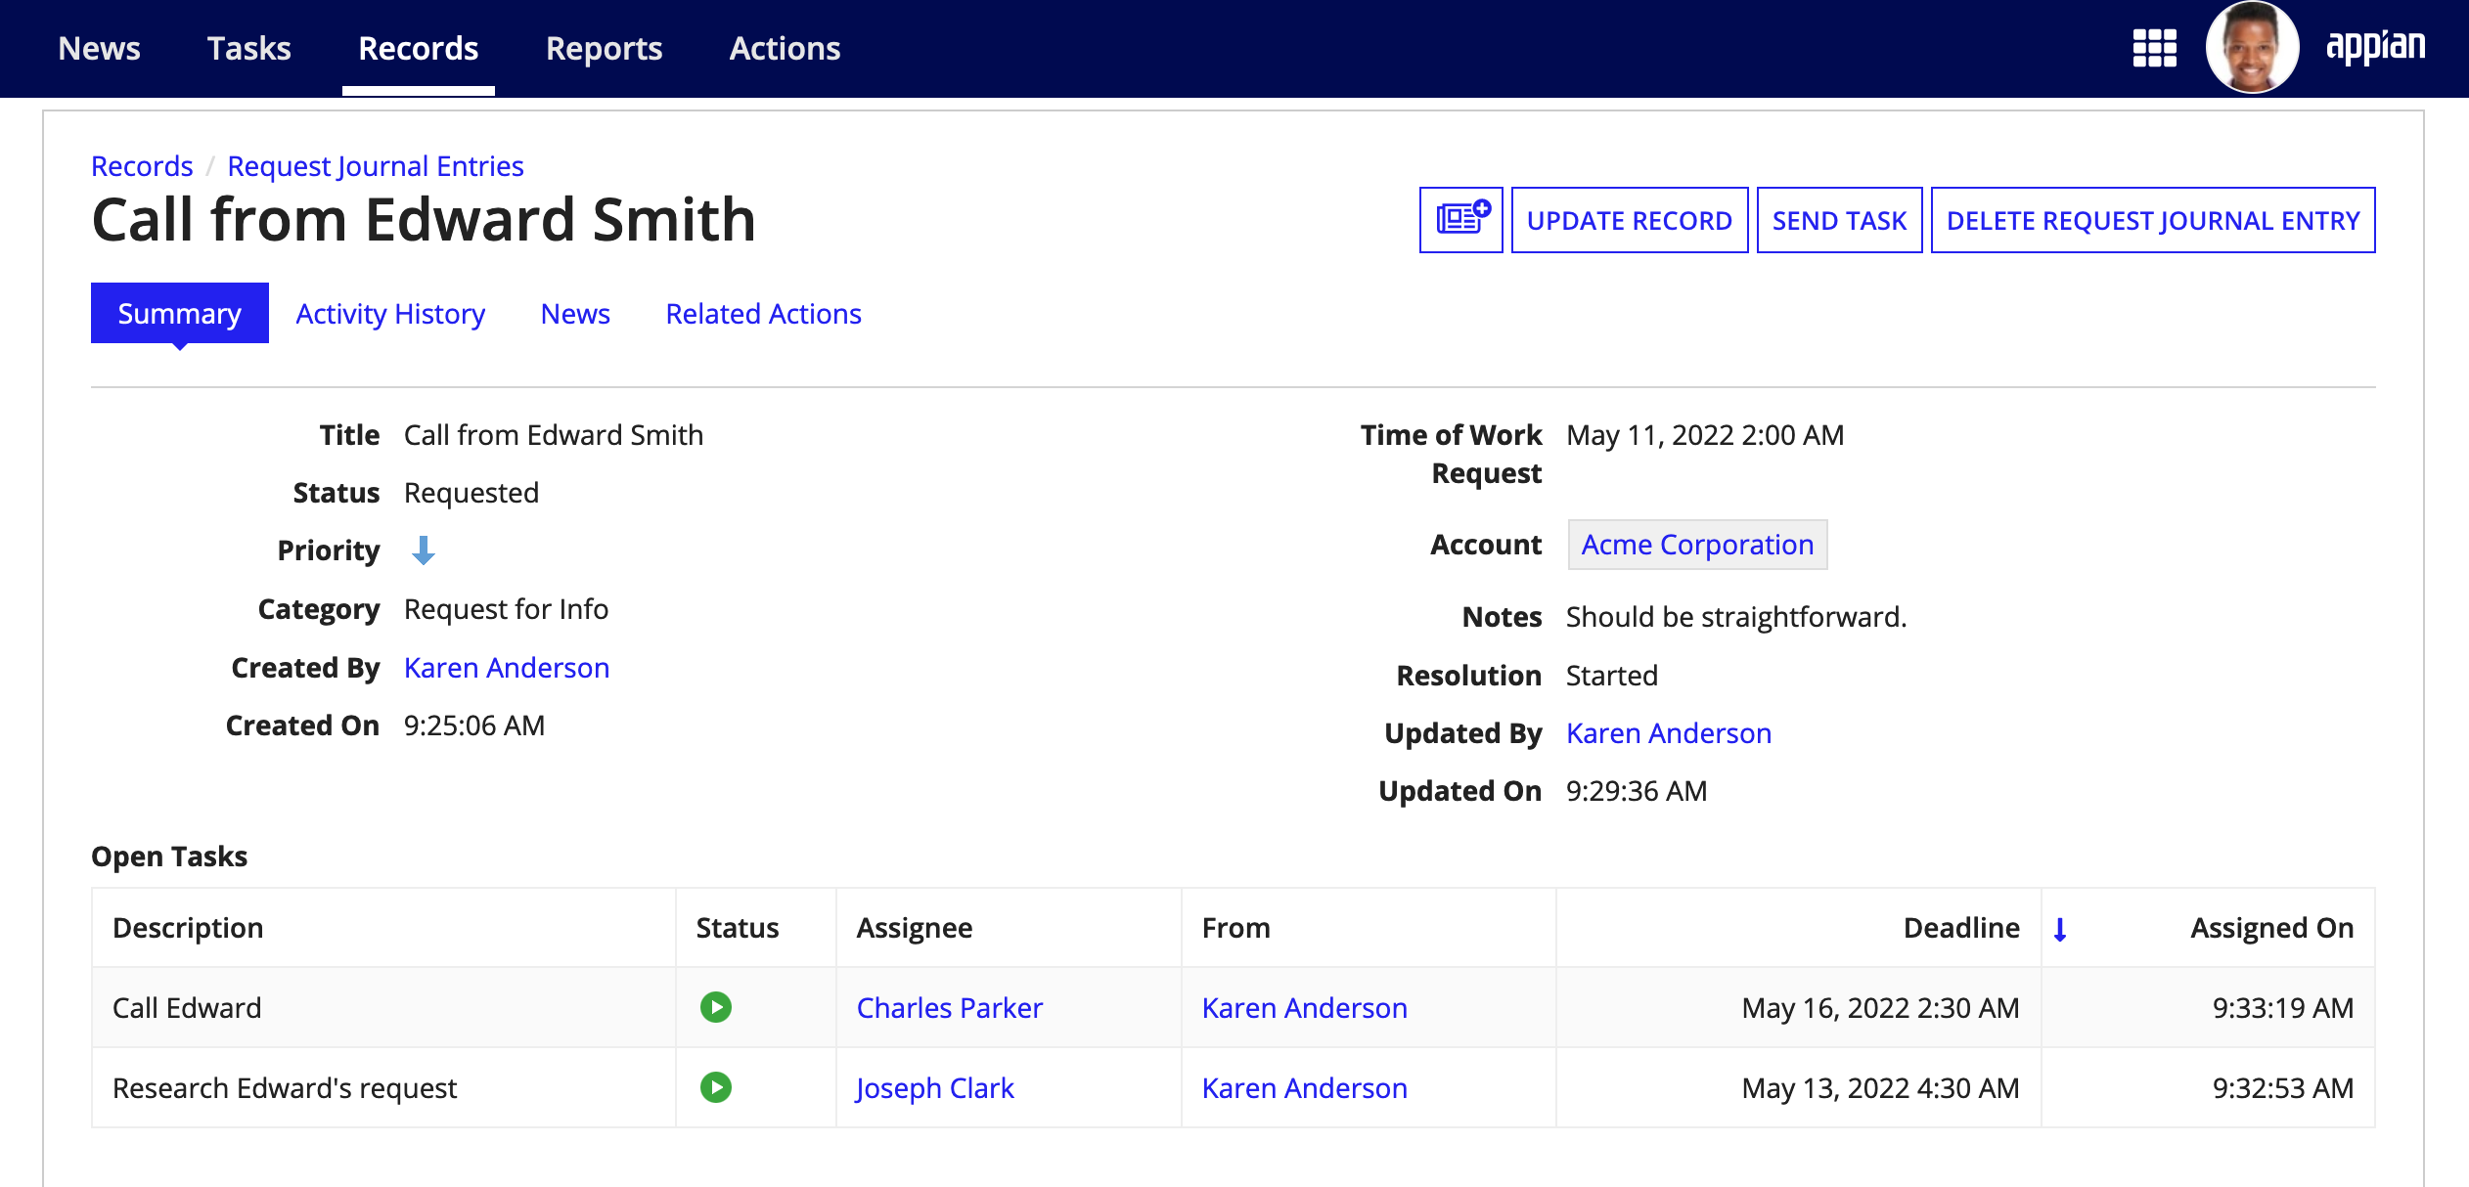Click the Call from Edward Smith page heading

click(x=424, y=219)
